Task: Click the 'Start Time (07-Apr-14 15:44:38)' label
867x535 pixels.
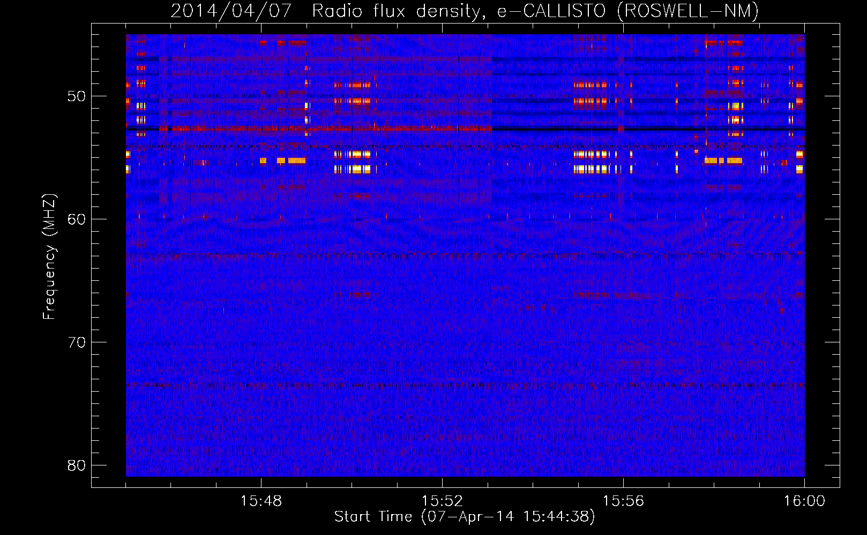Action: click(465, 517)
